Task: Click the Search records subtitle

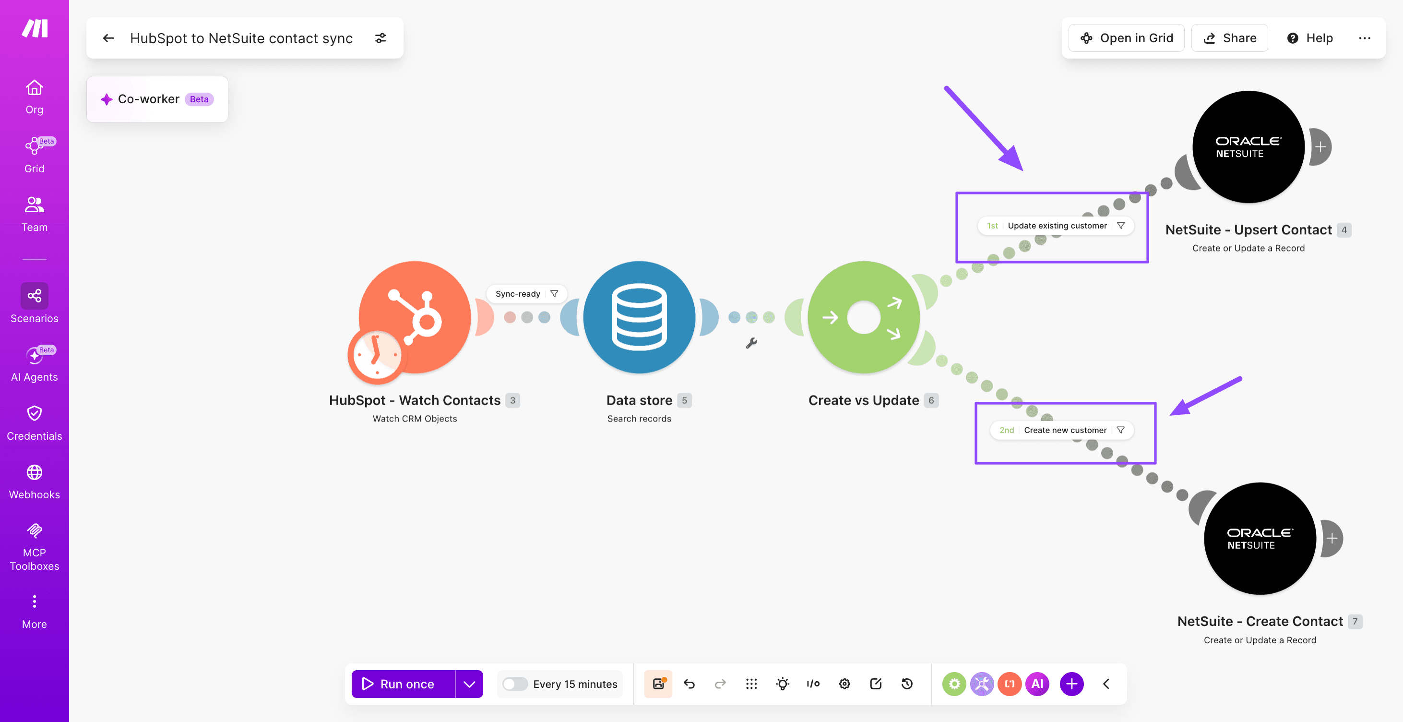Action: coord(640,419)
